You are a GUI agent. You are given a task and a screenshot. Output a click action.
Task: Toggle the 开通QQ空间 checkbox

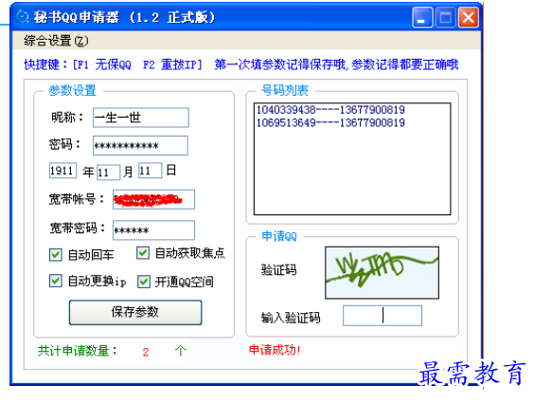pos(144,282)
